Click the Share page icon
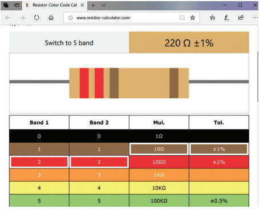This screenshot has height=209, width=260. pos(241,18)
